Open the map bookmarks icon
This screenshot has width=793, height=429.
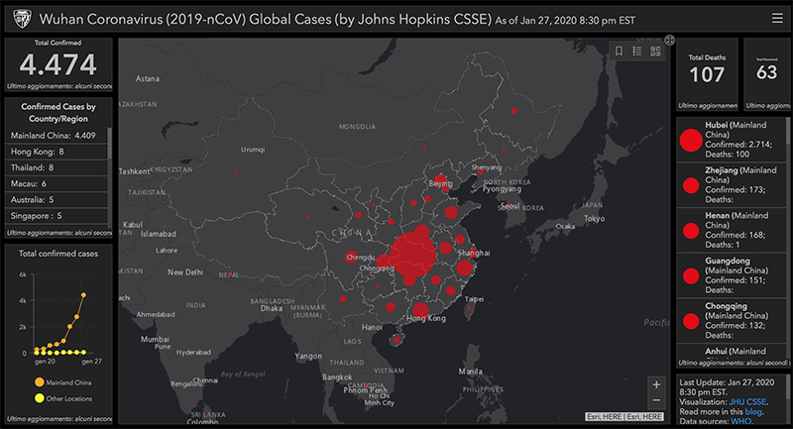tap(619, 52)
